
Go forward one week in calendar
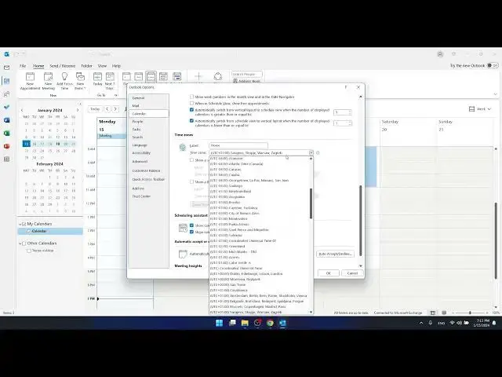[115, 109]
